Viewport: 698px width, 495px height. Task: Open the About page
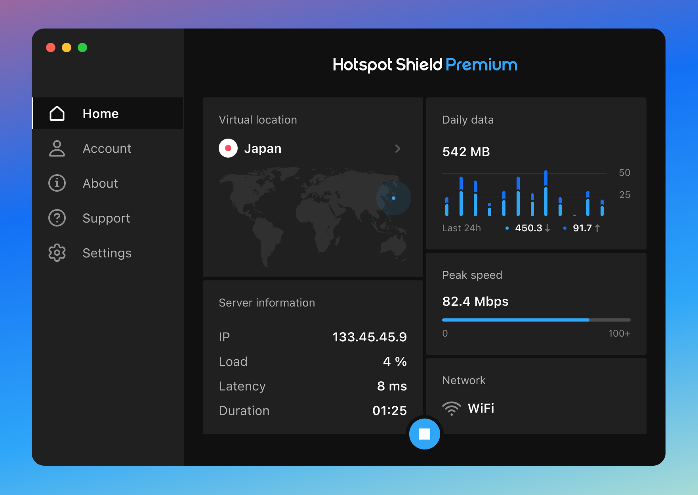tap(108, 183)
